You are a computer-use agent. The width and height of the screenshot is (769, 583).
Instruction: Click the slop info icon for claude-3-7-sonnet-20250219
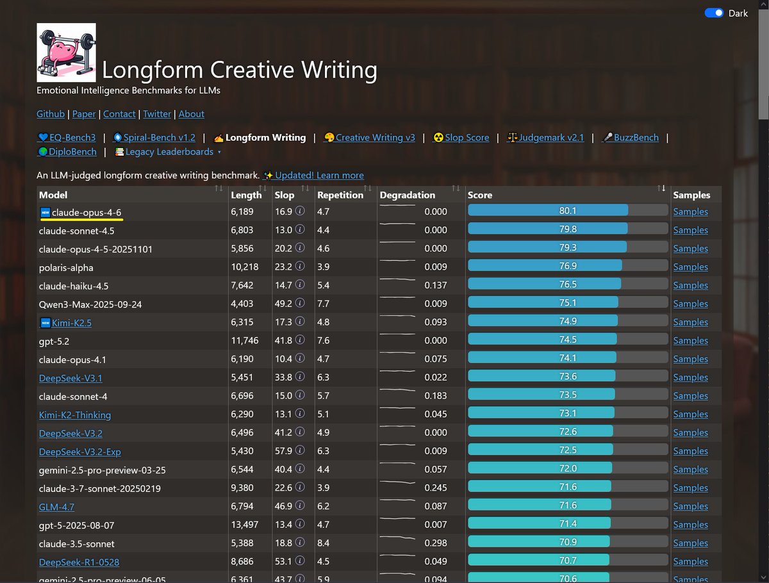pyautogui.click(x=300, y=488)
